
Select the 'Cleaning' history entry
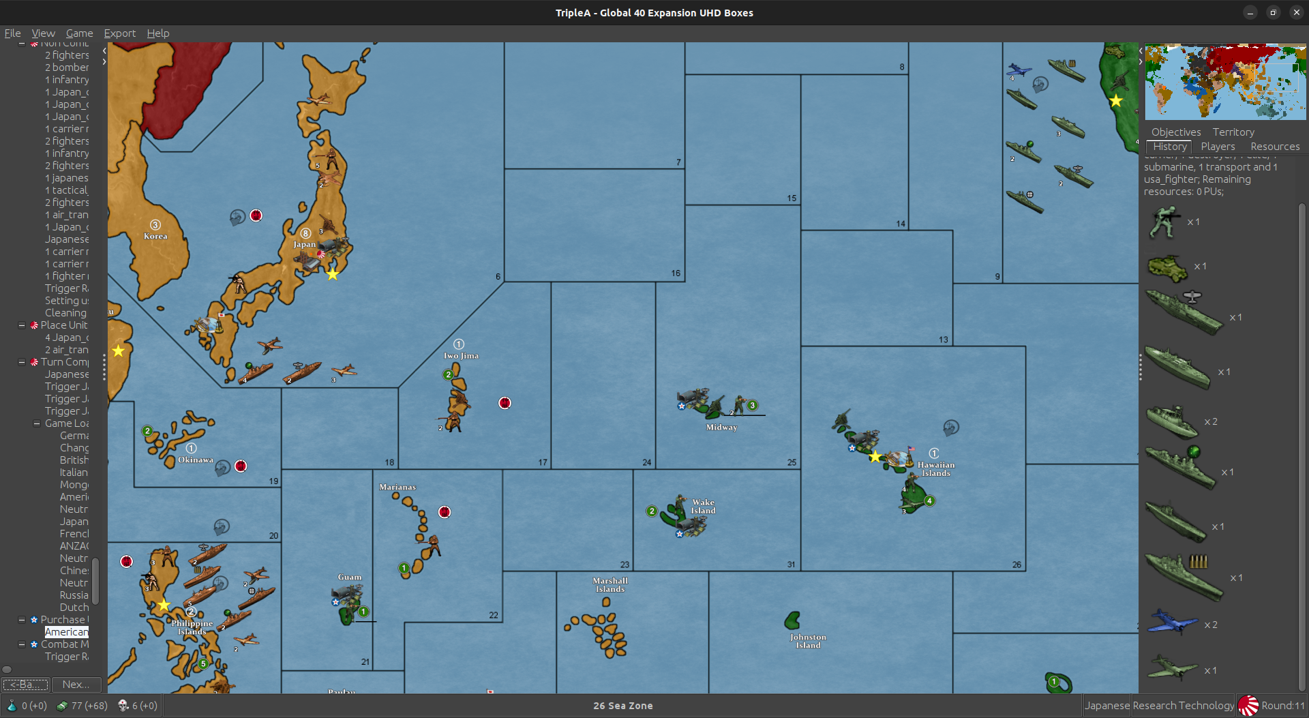coord(65,313)
